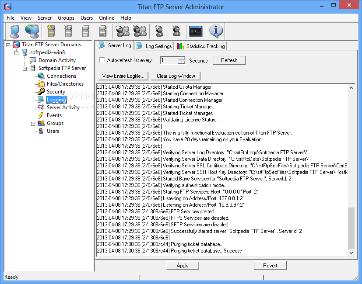Screen dimensions: 362x284
Task: Click View Entire Logfile button
Action: [x=123, y=76]
